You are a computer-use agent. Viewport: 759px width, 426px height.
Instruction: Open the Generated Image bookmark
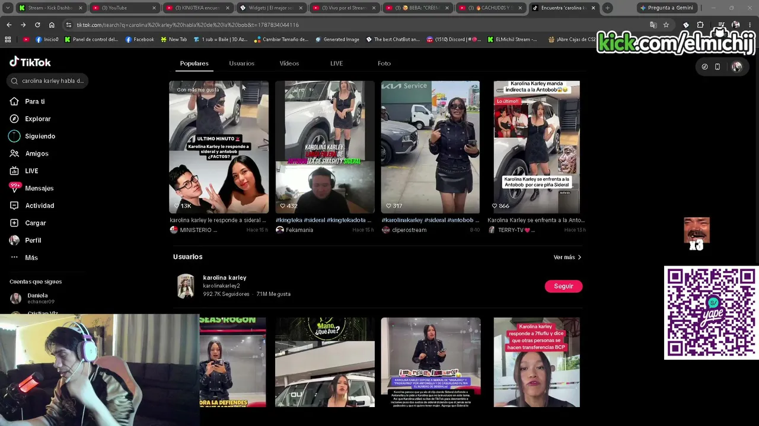coord(337,39)
